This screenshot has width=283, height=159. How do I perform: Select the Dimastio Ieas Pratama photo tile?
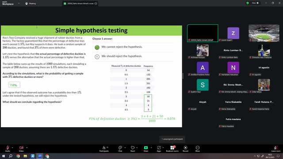click(264, 50)
